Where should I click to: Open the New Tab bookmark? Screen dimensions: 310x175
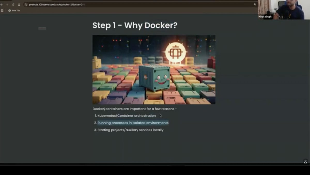point(14,11)
